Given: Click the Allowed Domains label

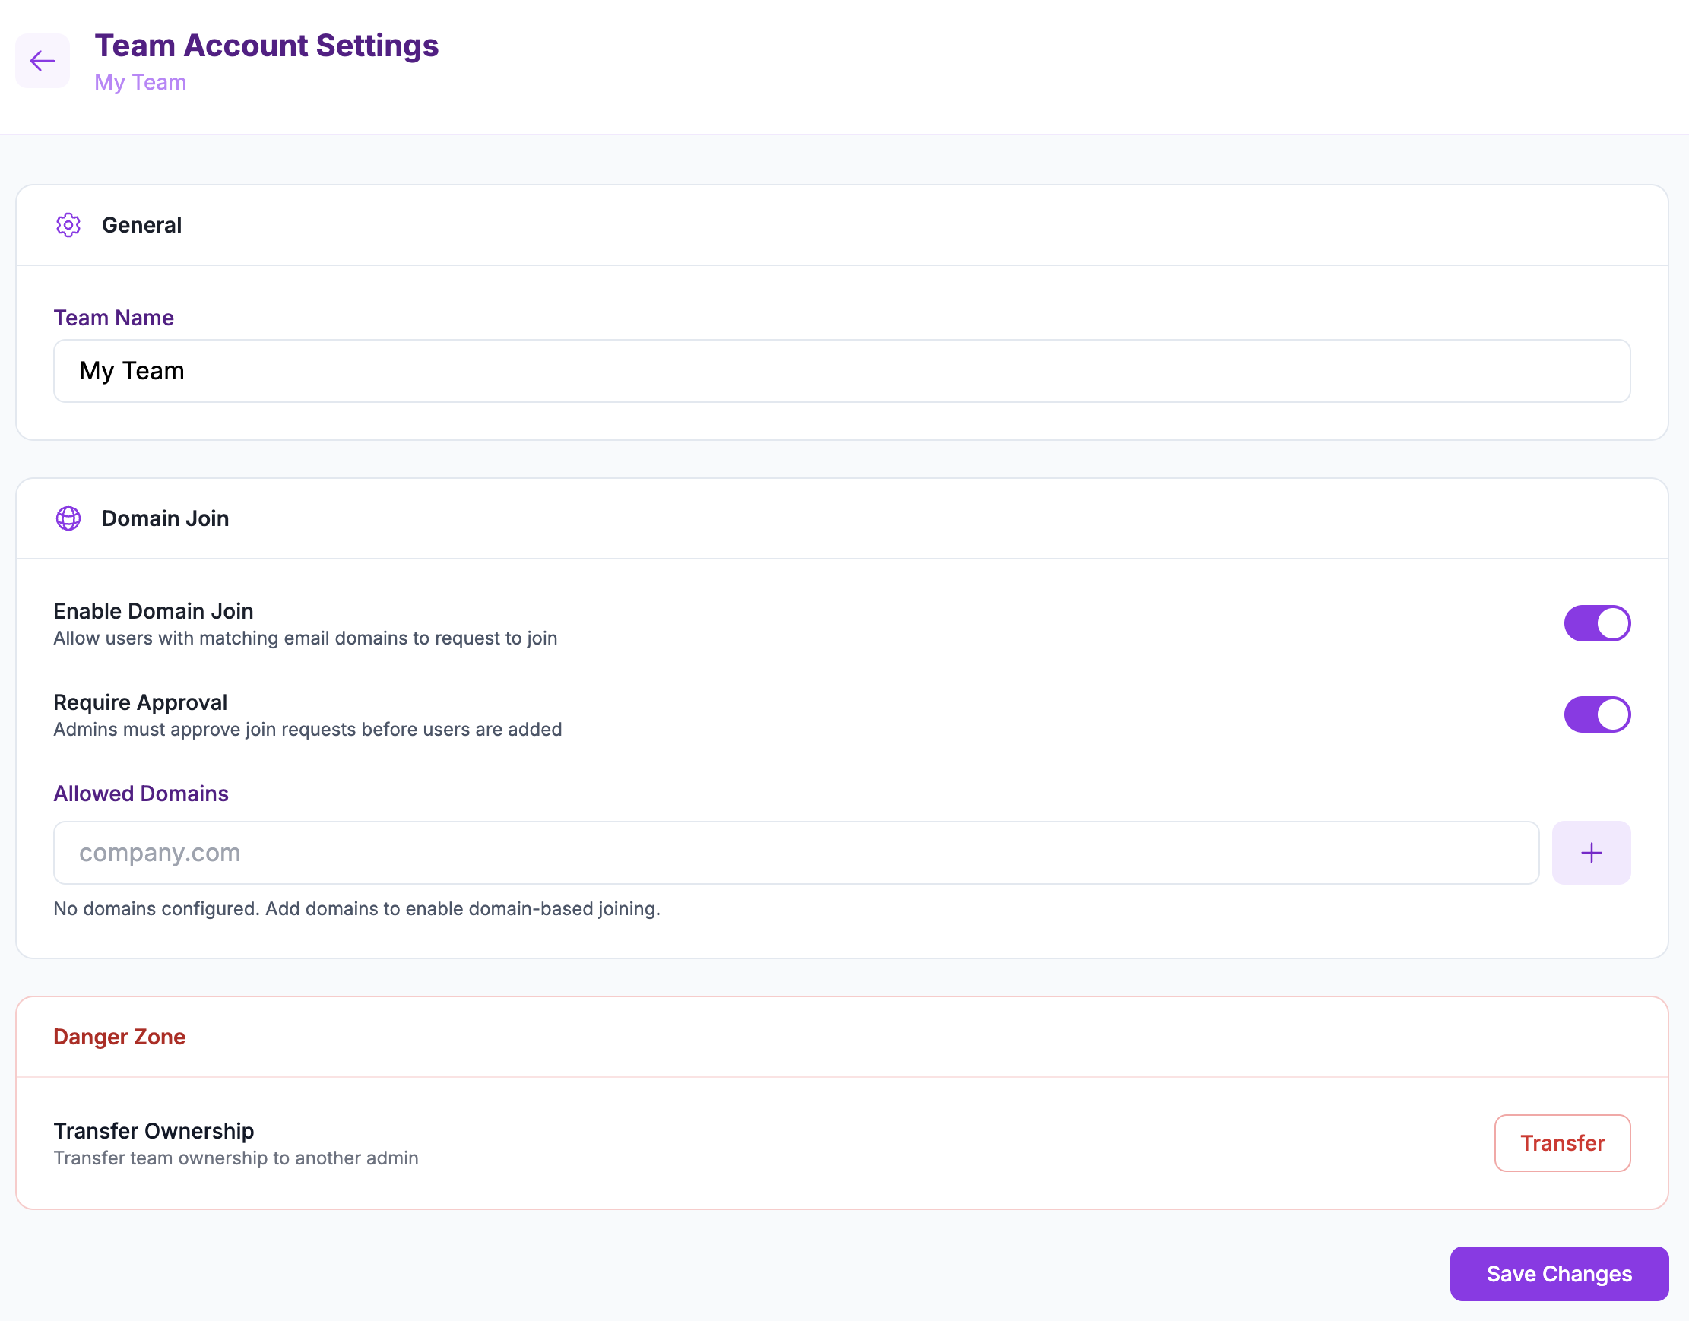Looking at the screenshot, I should 140,794.
